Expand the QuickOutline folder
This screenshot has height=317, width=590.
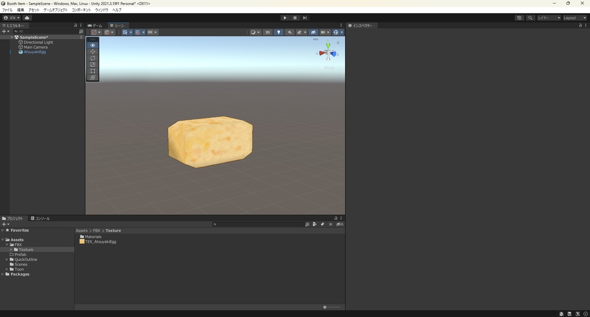(x=7, y=259)
